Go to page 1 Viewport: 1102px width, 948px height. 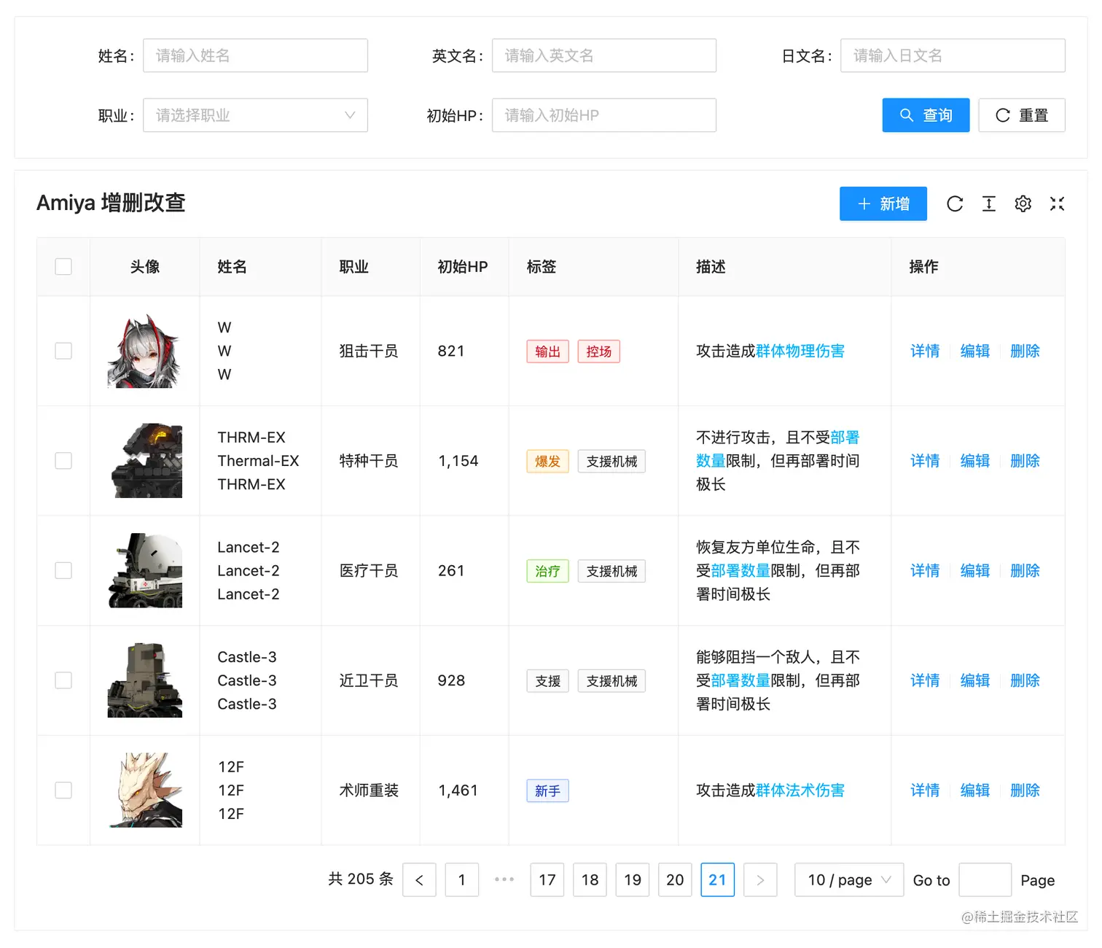pos(462,880)
